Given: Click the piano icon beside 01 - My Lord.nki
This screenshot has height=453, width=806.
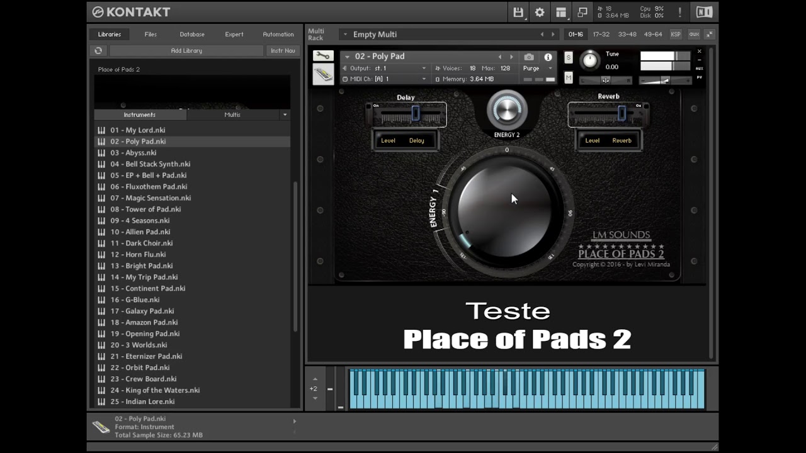Looking at the screenshot, I should coord(101,130).
